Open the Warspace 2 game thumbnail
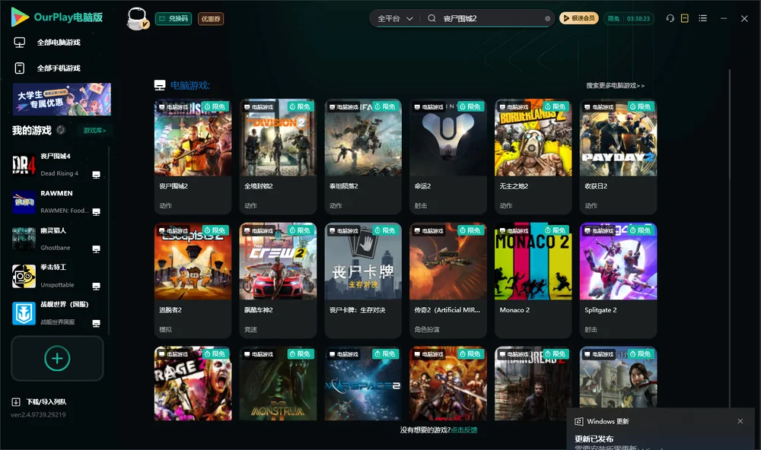The height and width of the screenshot is (450, 761). [x=363, y=384]
